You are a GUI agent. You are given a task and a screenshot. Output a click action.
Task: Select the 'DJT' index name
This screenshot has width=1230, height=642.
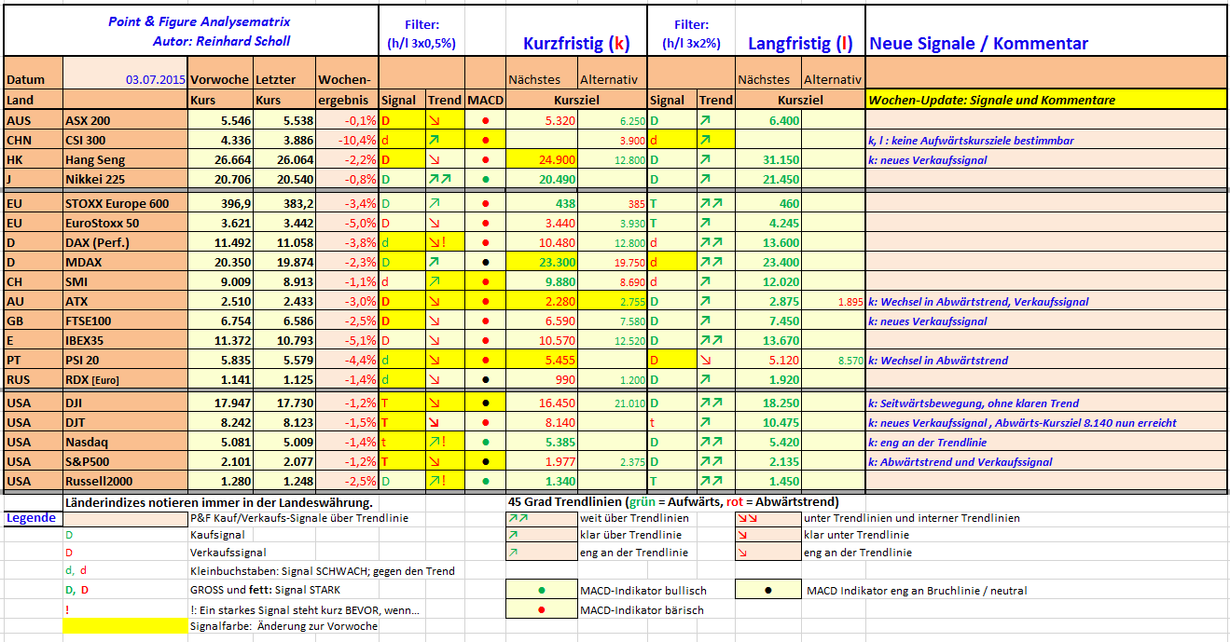76,423
